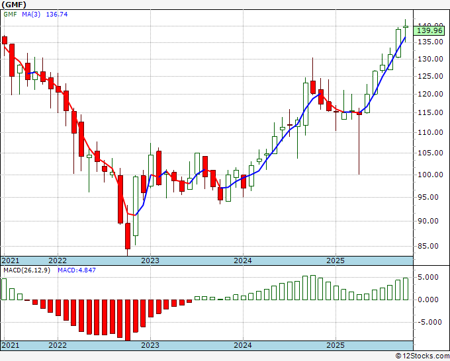This screenshot has width=450, height=361.
Task: Click 2025 on the MACD panel timeline
Action: [x=336, y=345]
